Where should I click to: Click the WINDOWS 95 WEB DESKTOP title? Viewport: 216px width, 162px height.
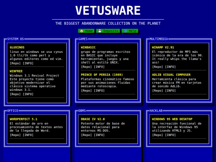coord(172,119)
